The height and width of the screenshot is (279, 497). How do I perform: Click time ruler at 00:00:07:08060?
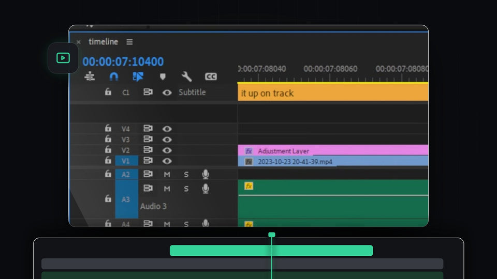tap(330, 69)
